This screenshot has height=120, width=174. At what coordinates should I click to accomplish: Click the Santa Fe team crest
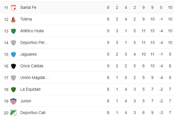point(13,8)
